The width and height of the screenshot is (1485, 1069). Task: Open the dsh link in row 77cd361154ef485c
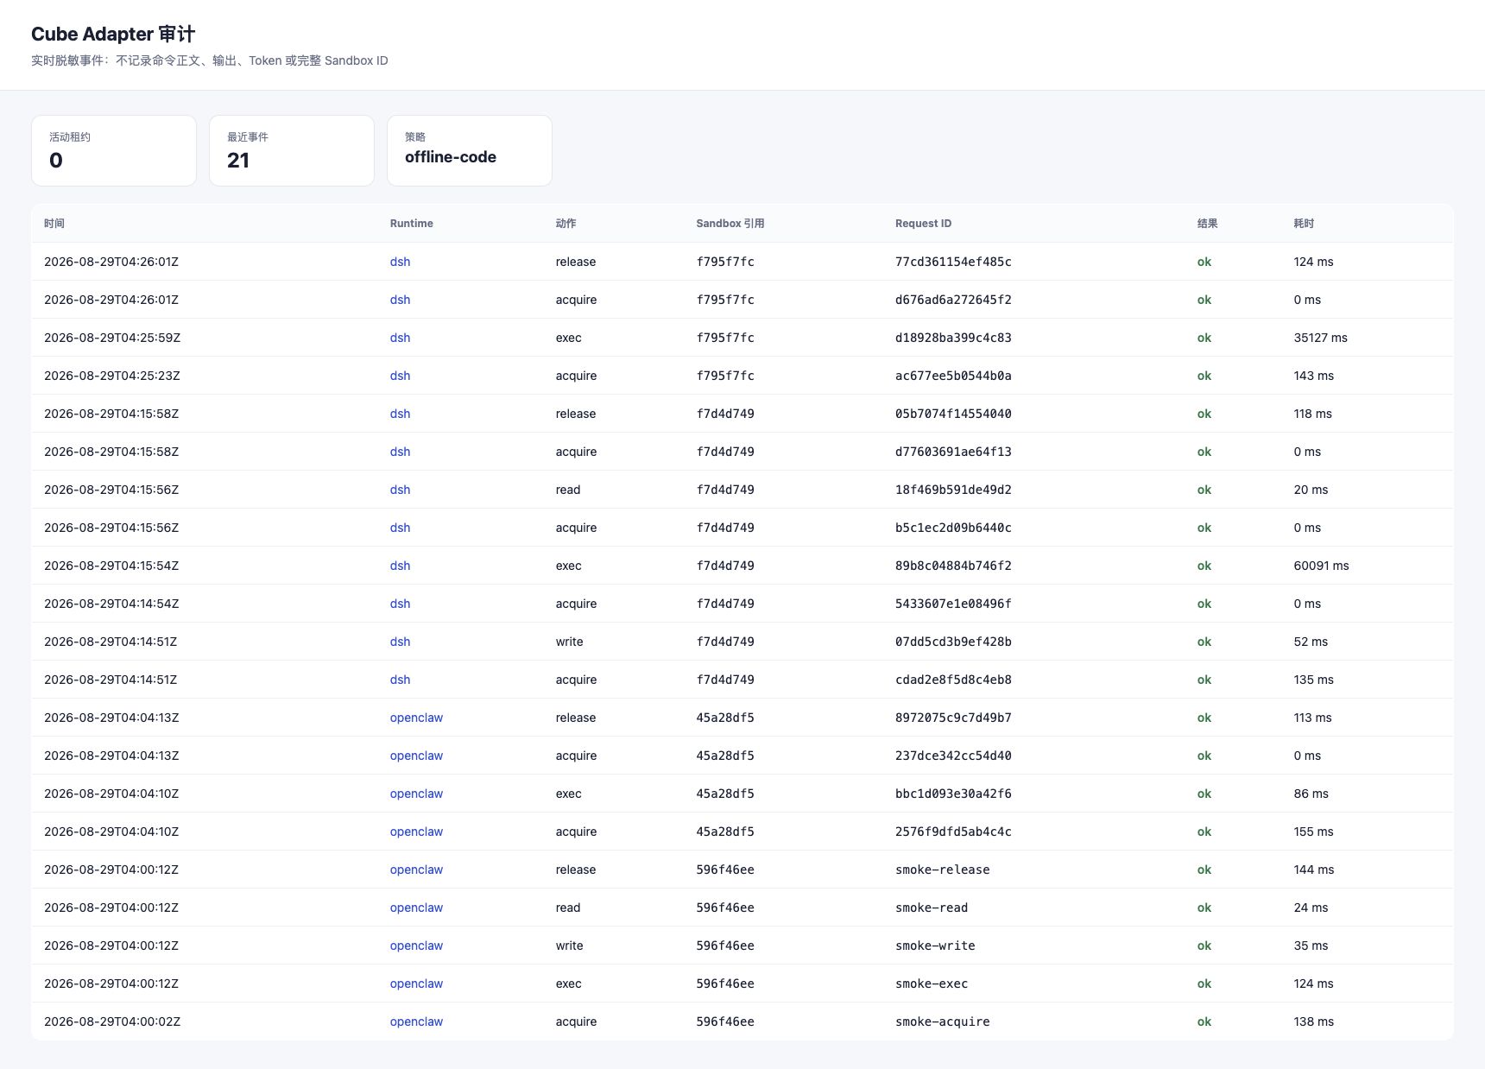coord(400,262)
